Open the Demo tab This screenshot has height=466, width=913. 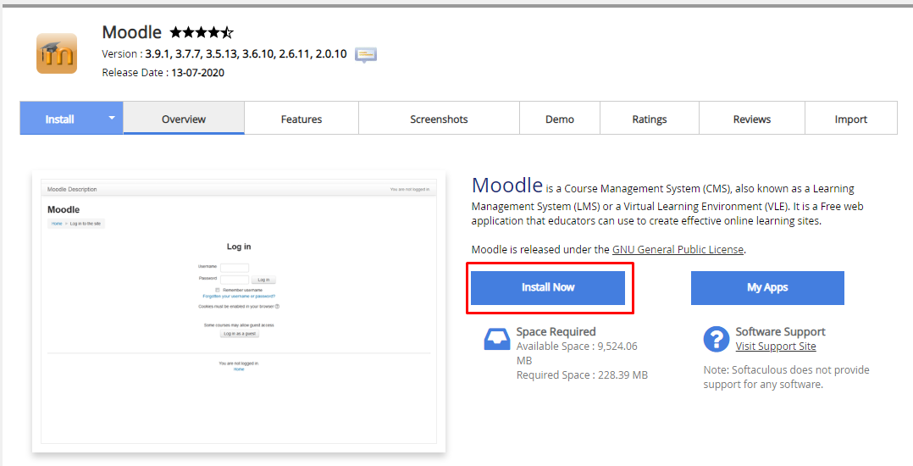(560, 119)
